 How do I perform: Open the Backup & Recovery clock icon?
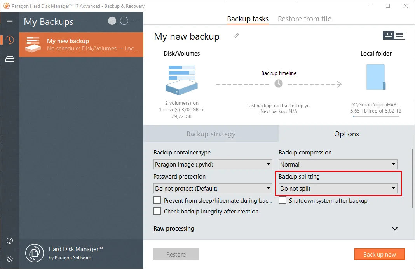pos(10,40)
